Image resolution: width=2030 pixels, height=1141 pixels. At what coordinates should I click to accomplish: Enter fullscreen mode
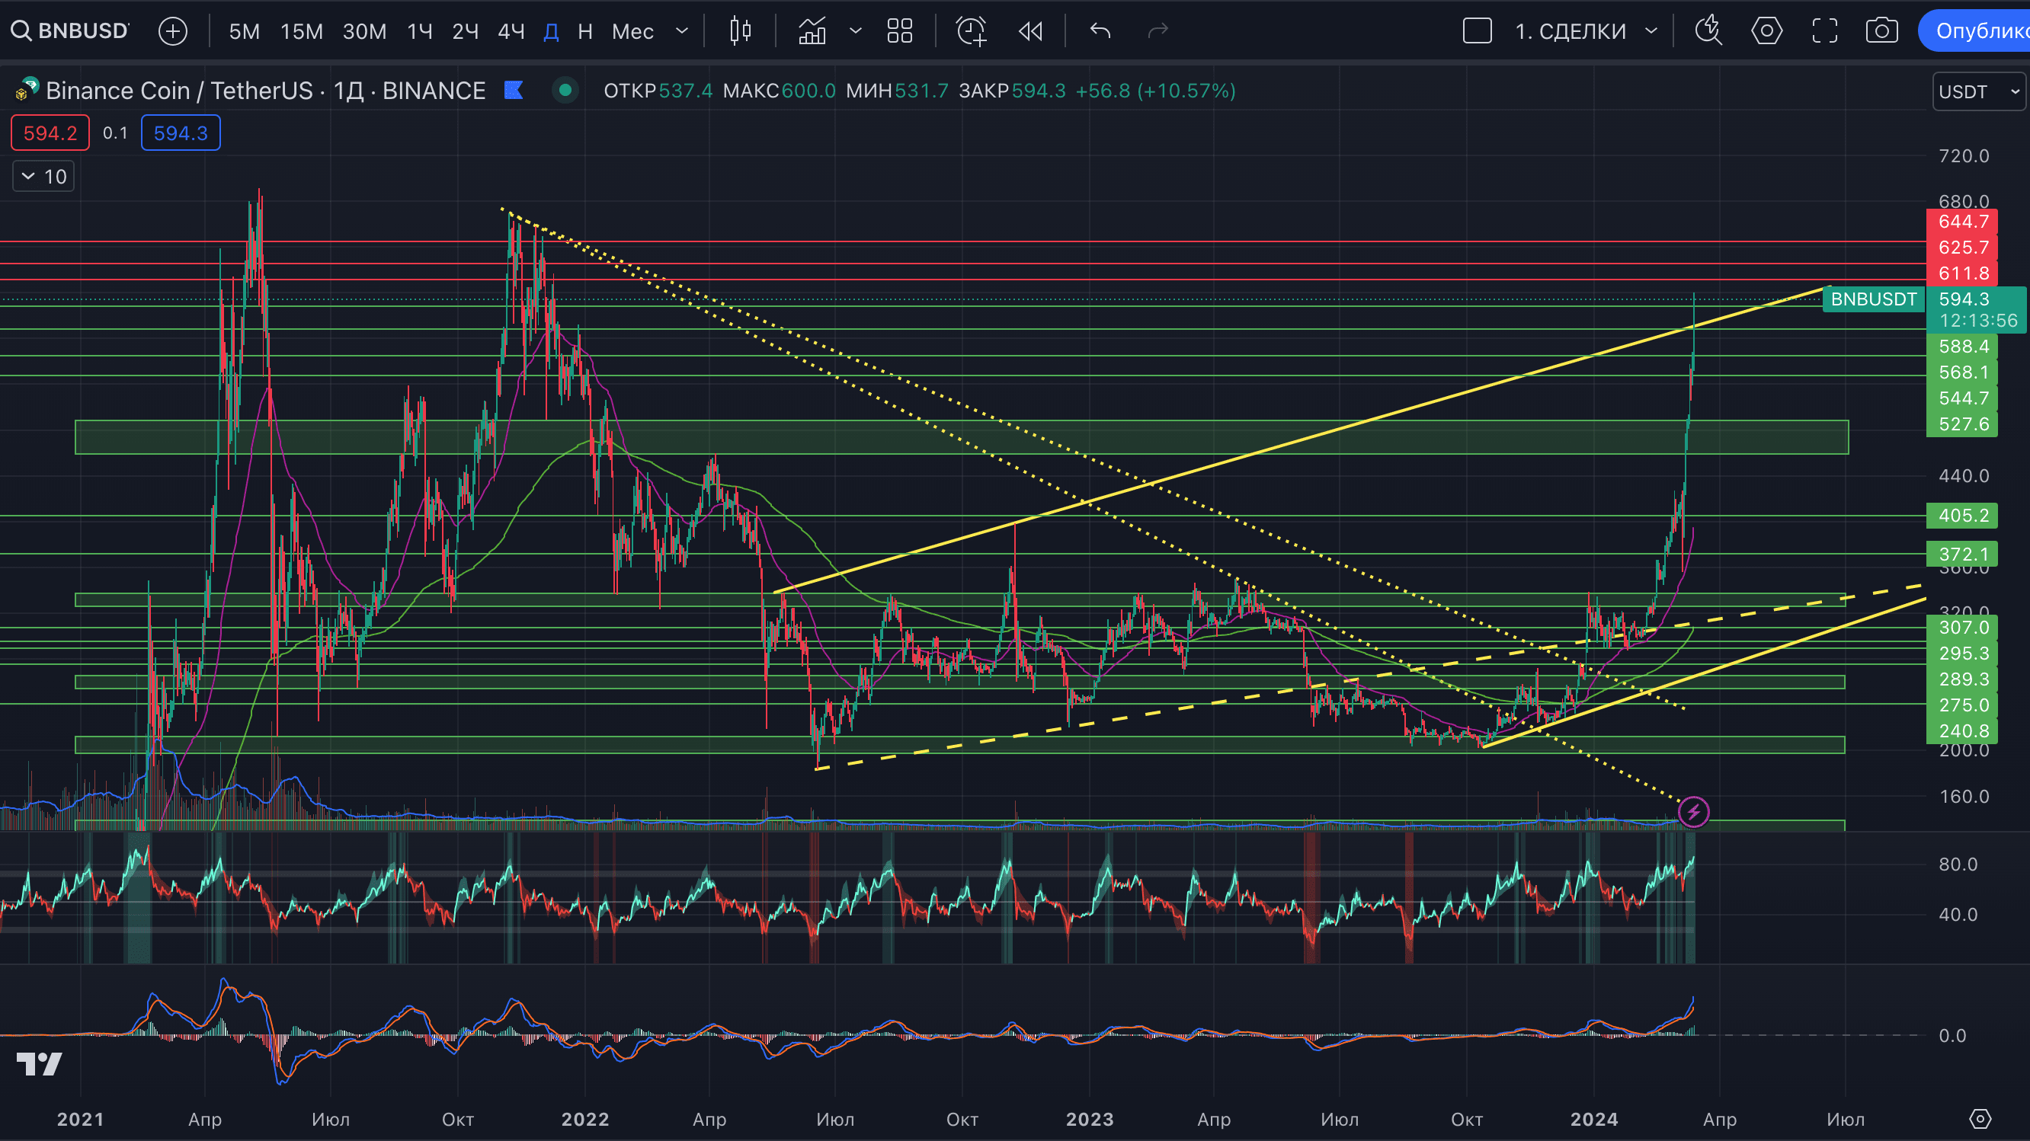(x=1824, y=31)
